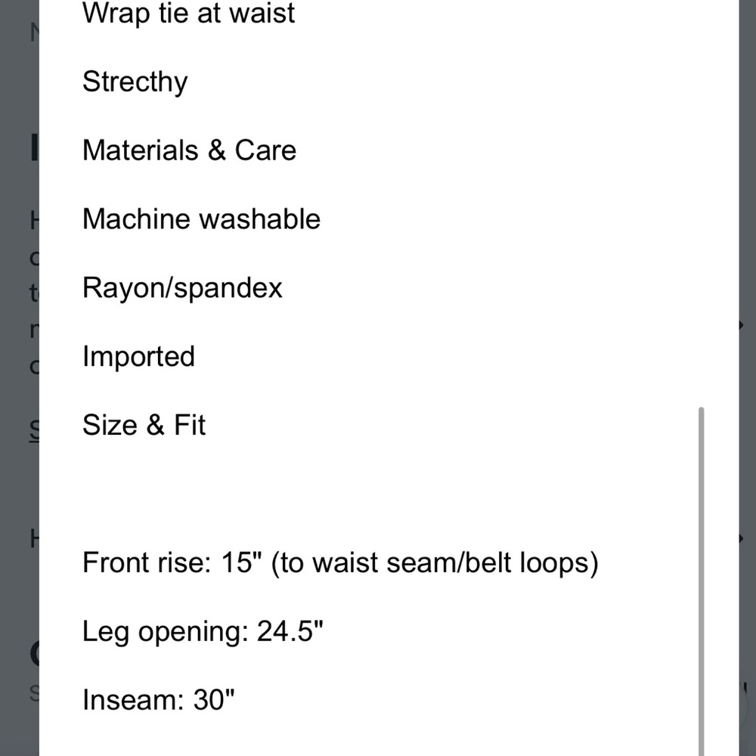Click the scrollbar track above the thumb
756x756 pixels.
tap(701, 203)
